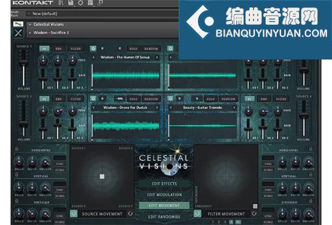Viewport: 332px width, 225px height.
Task: Expand the Wisdom - Sacrifice 2 snapshot dropdown
Action: coord(30,33)
